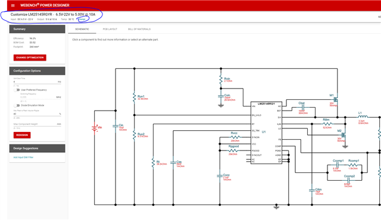381x220 pixels.
Task: Enable User Preferred Frequency toggle
Action: click(x=17, y=90)
